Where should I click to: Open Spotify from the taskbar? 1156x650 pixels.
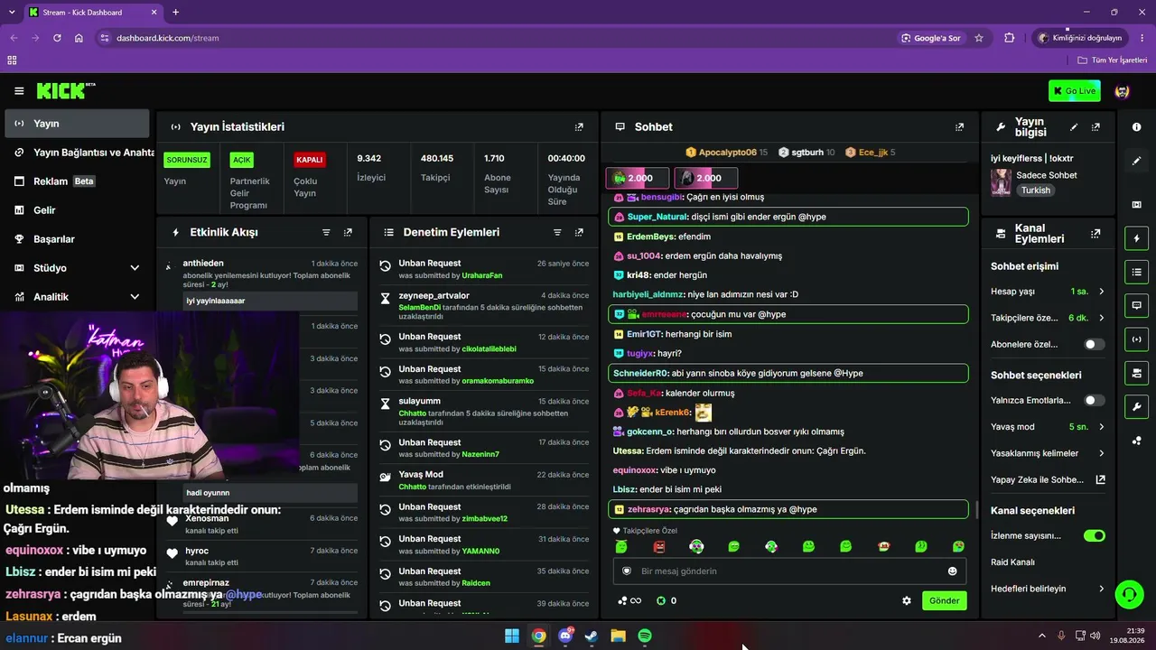click(x=645, y=636)
